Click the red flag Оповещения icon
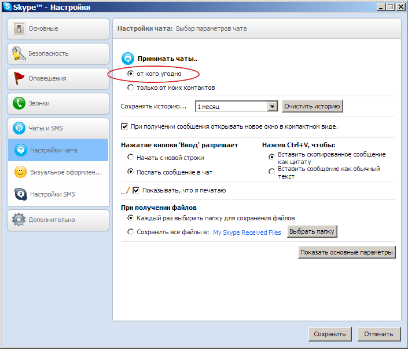This screenshot has height=349, width=408. [x=19, y=78]
